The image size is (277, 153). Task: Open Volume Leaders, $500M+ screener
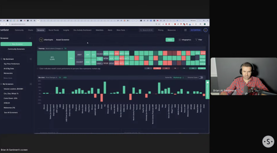point(14,89)
